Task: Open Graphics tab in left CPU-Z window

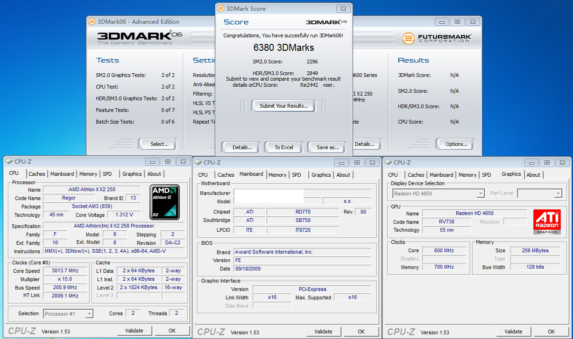Action: 132,174
